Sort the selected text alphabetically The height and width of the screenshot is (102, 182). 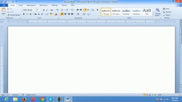point(93,10)
